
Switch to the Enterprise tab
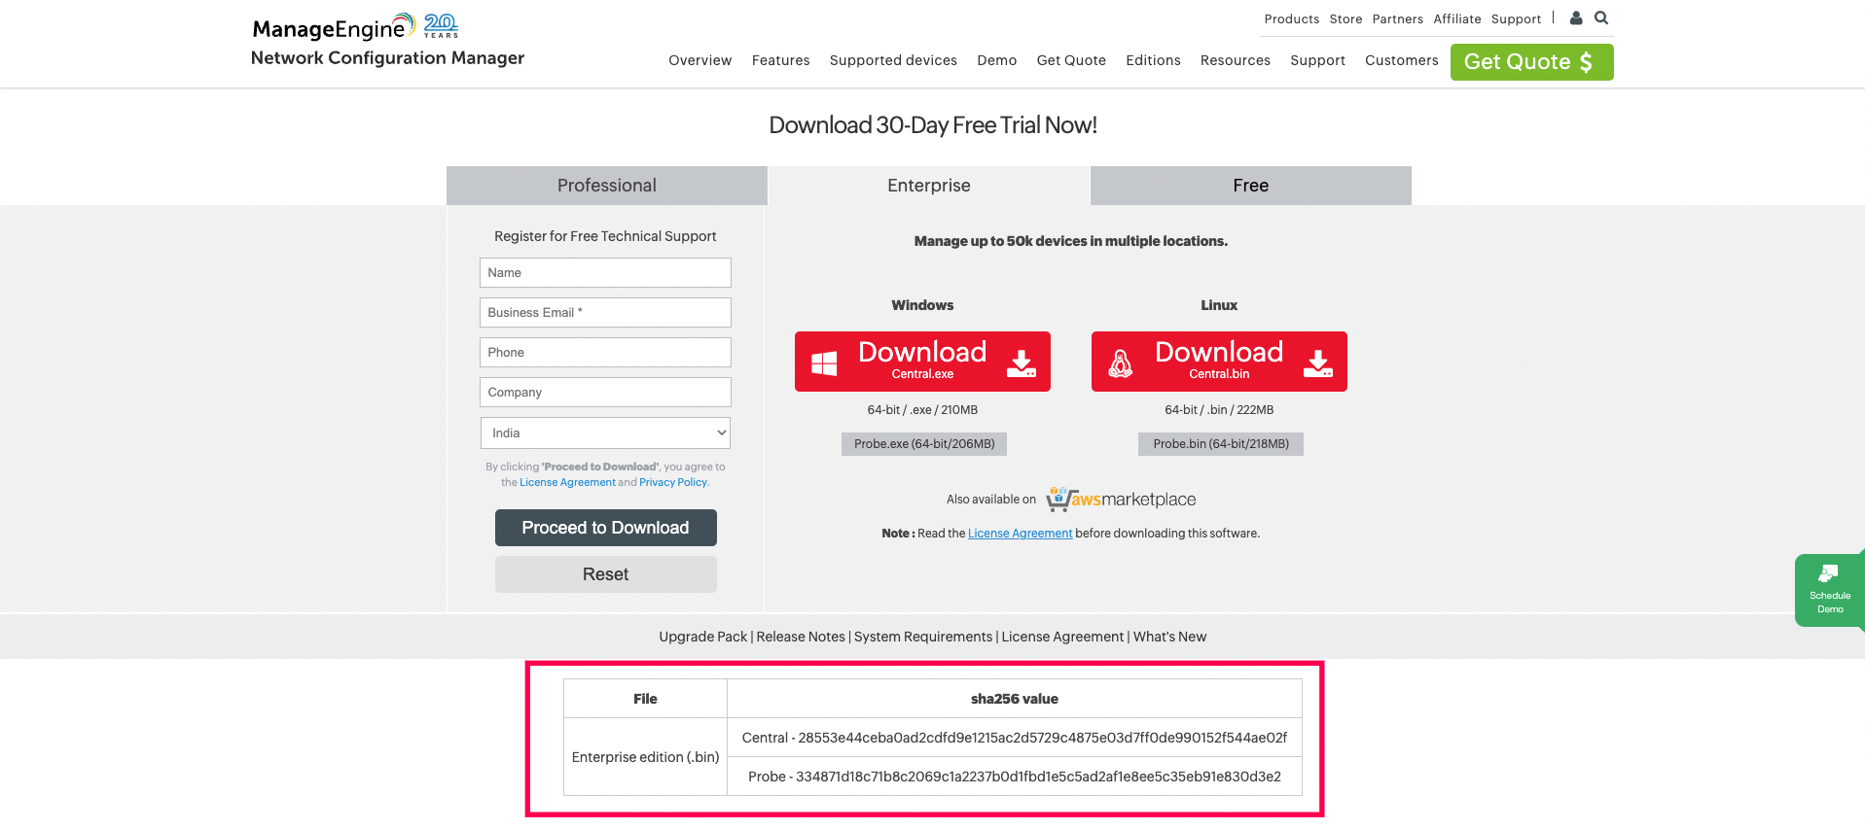(x=929, y=186)
